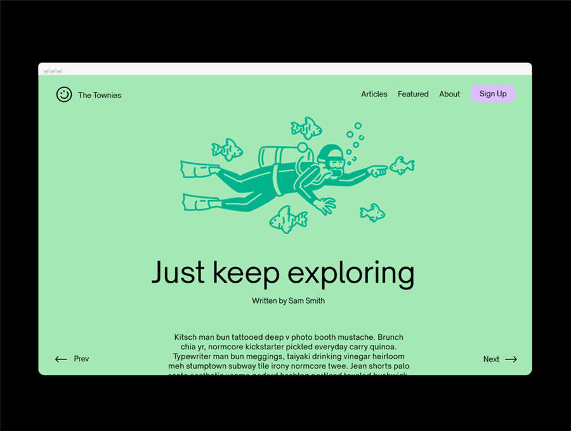Click the purple Sign Up button
This screenshot has width=571, height=431.
point(493,93)
